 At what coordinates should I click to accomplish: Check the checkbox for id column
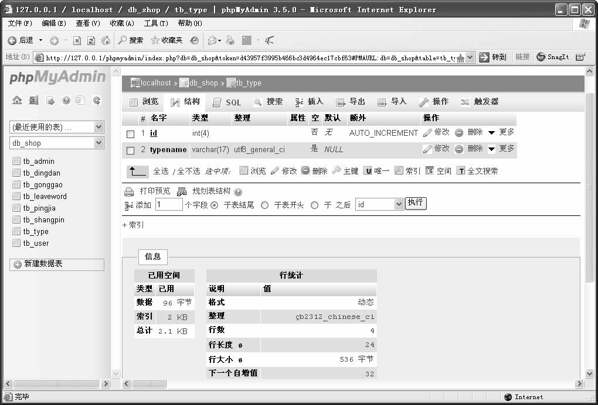130,134
